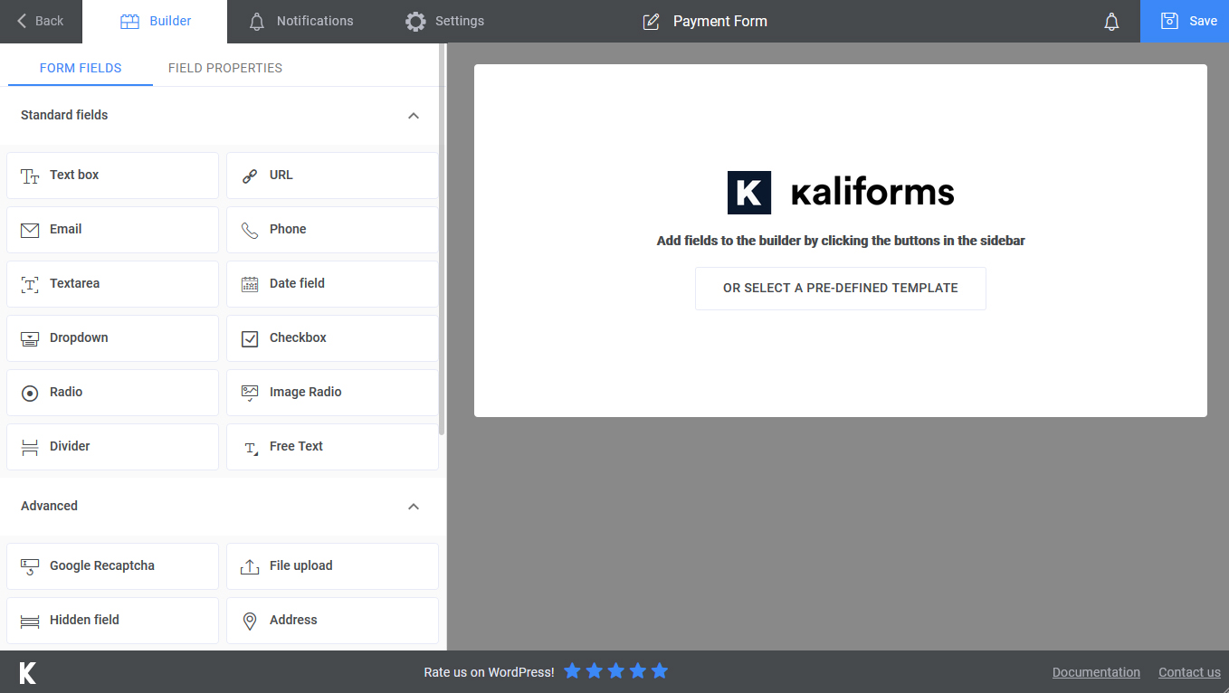
Task: Click the Email envelope icon
Action: (30, 230)
